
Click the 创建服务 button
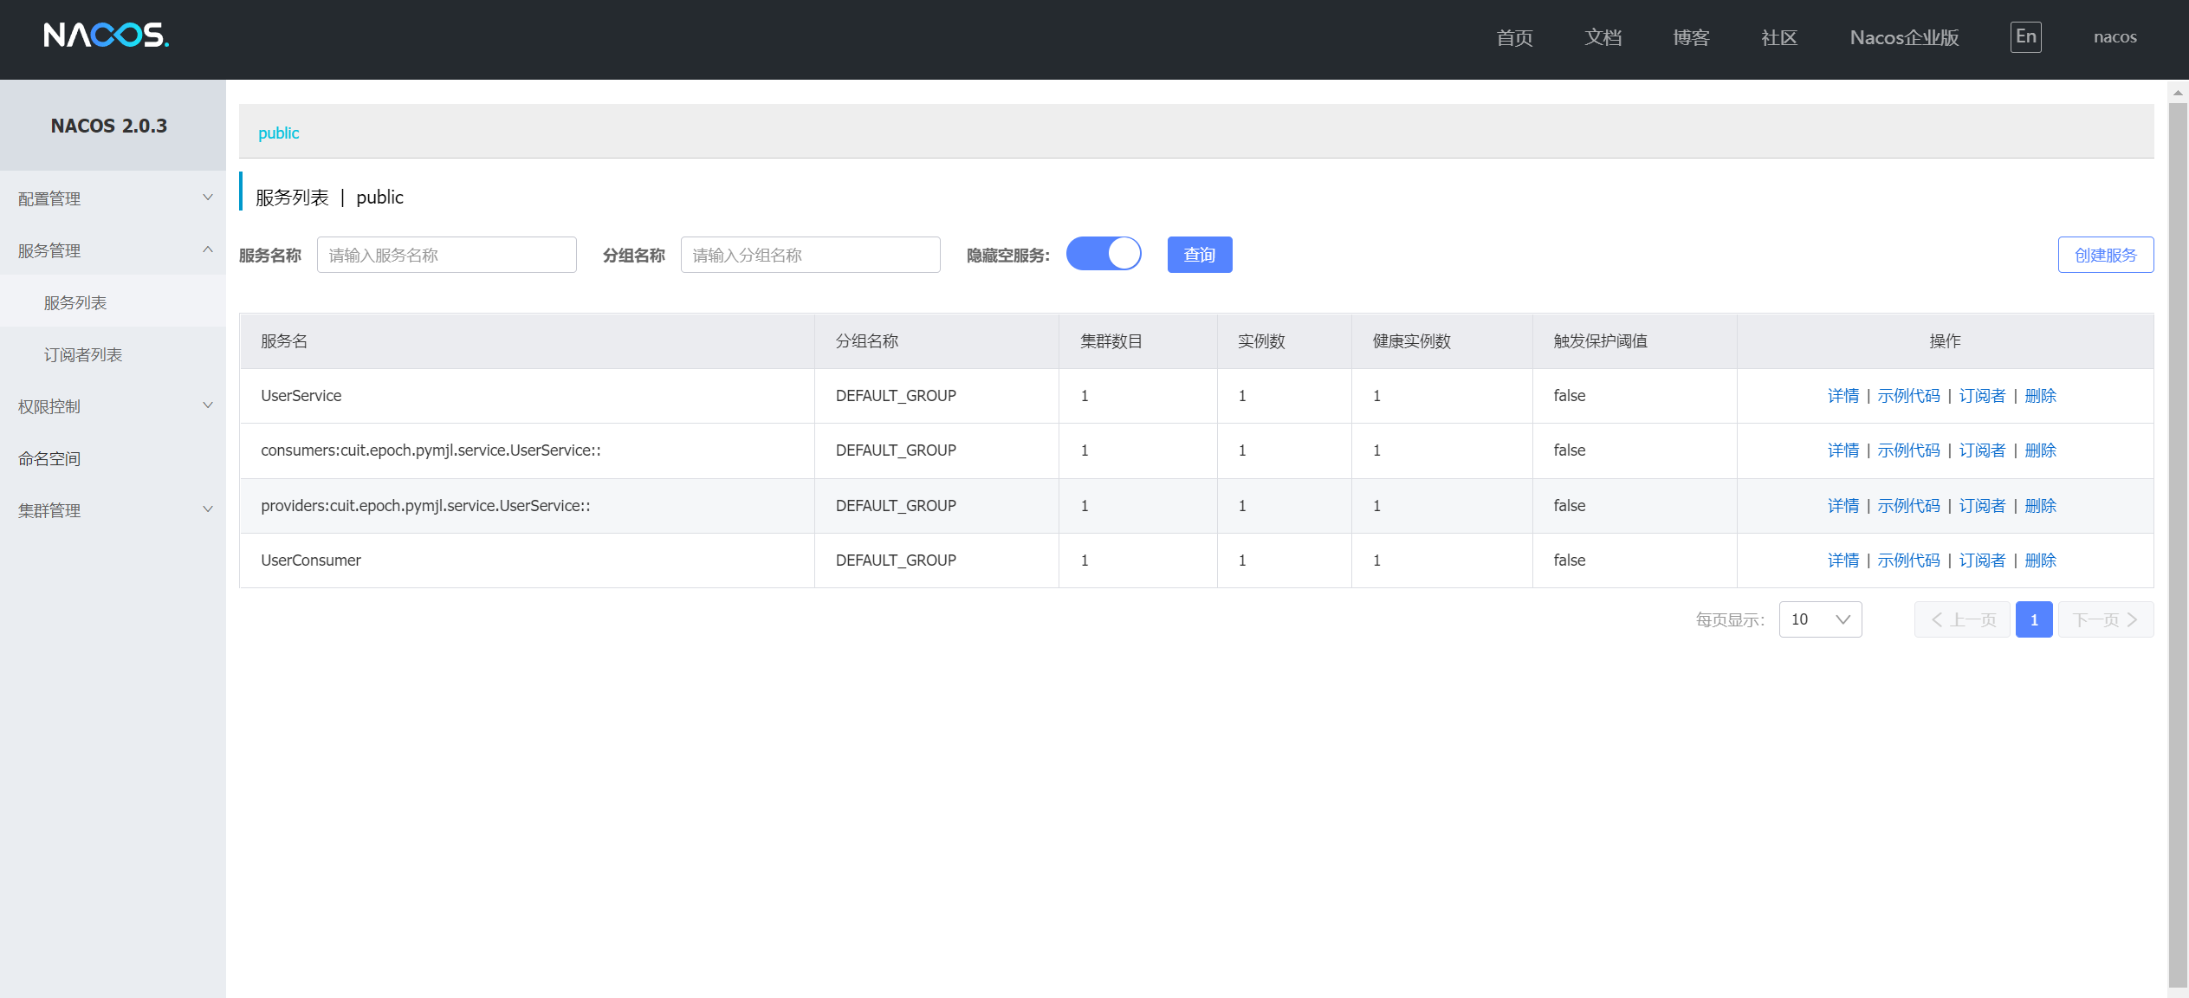click(2105, 255)
